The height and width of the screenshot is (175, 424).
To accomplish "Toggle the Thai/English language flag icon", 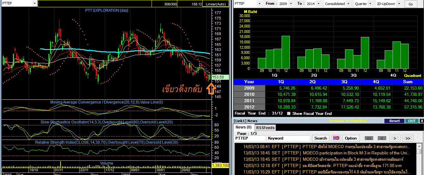I will click(336, 138).
